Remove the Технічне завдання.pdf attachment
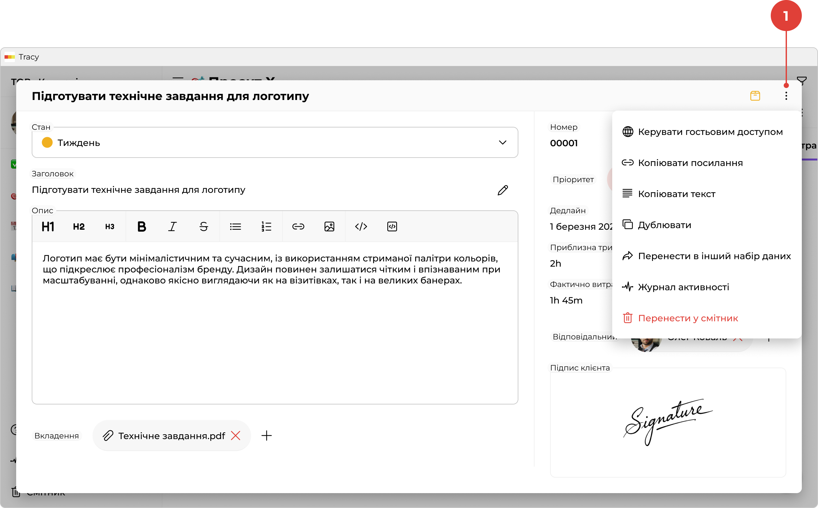The width and height of the screenshot is (818, 508). tap(236, 436)
